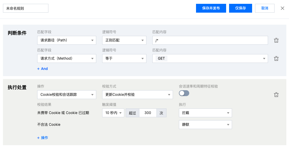Change the 10 秒内 time window dropdown
Viewport: 289px width, 149px height.
click(113, 113)
